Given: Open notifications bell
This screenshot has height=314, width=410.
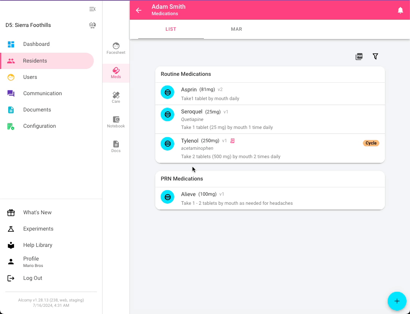Looking at the screenshot, I should click(x=401, y=10).
